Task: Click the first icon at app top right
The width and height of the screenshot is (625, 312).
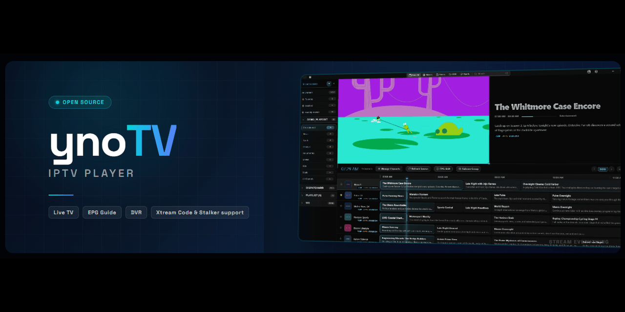Action: (x=589, y=72)
